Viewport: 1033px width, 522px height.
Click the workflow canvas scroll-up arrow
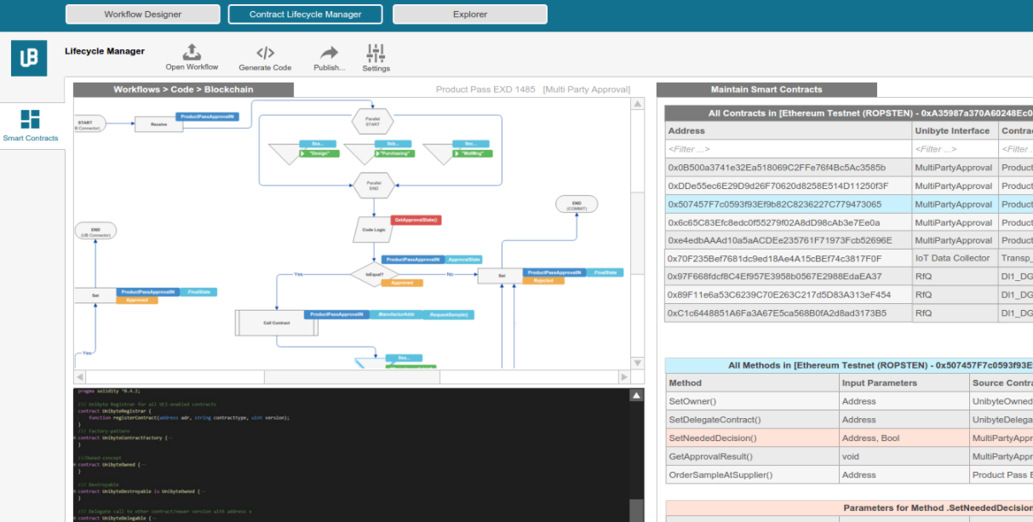pyautogui.click(x=637, y=104)
